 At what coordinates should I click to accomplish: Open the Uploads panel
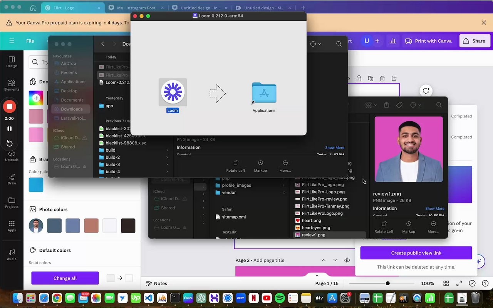point(12,156)
